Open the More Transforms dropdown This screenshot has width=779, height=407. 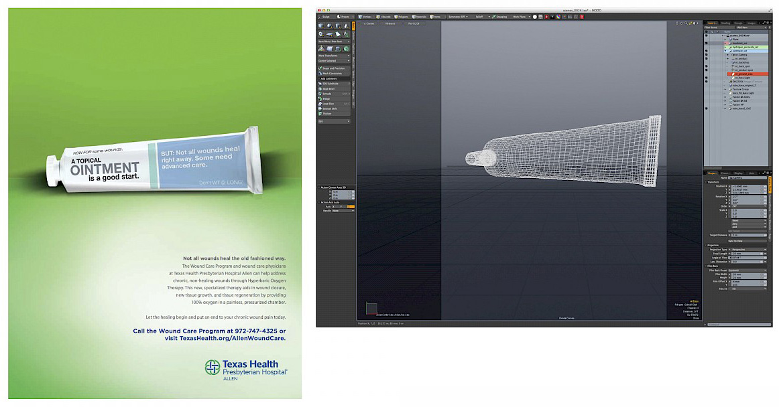click(x=334, y=56)
